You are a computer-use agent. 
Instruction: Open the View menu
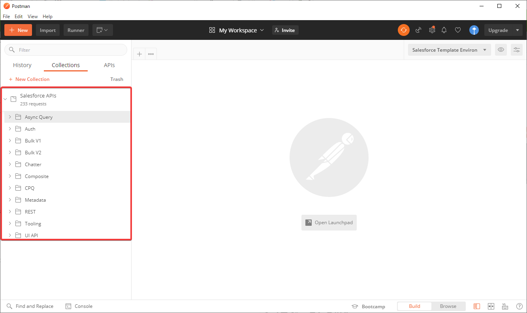[33, 17]
